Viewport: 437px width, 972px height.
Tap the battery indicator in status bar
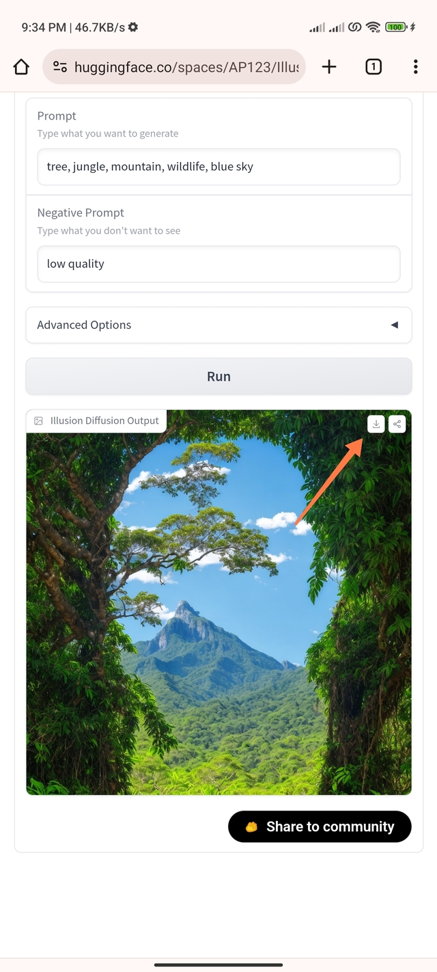pos(397,27)
